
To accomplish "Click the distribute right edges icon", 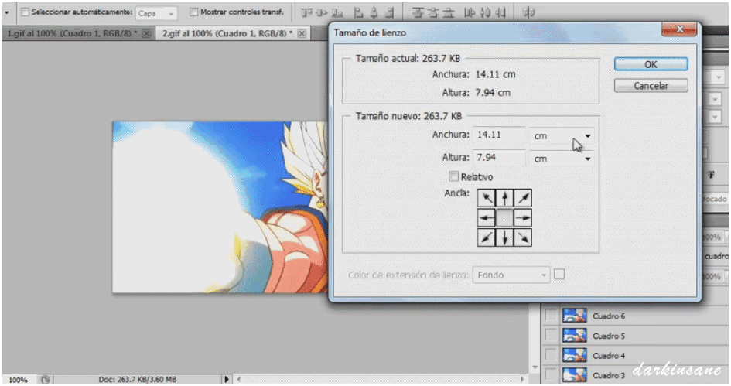I will pos(500,13).
